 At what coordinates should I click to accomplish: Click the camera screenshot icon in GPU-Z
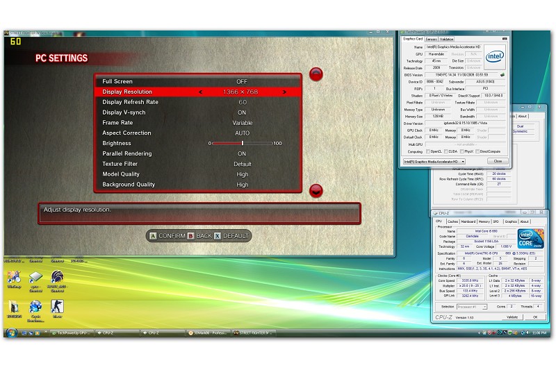point(505,39)
